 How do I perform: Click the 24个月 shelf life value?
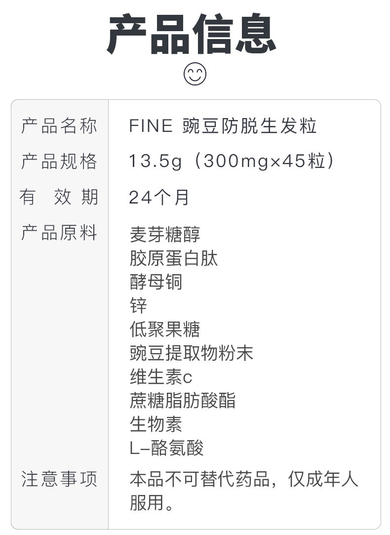[x=159, y=198]
